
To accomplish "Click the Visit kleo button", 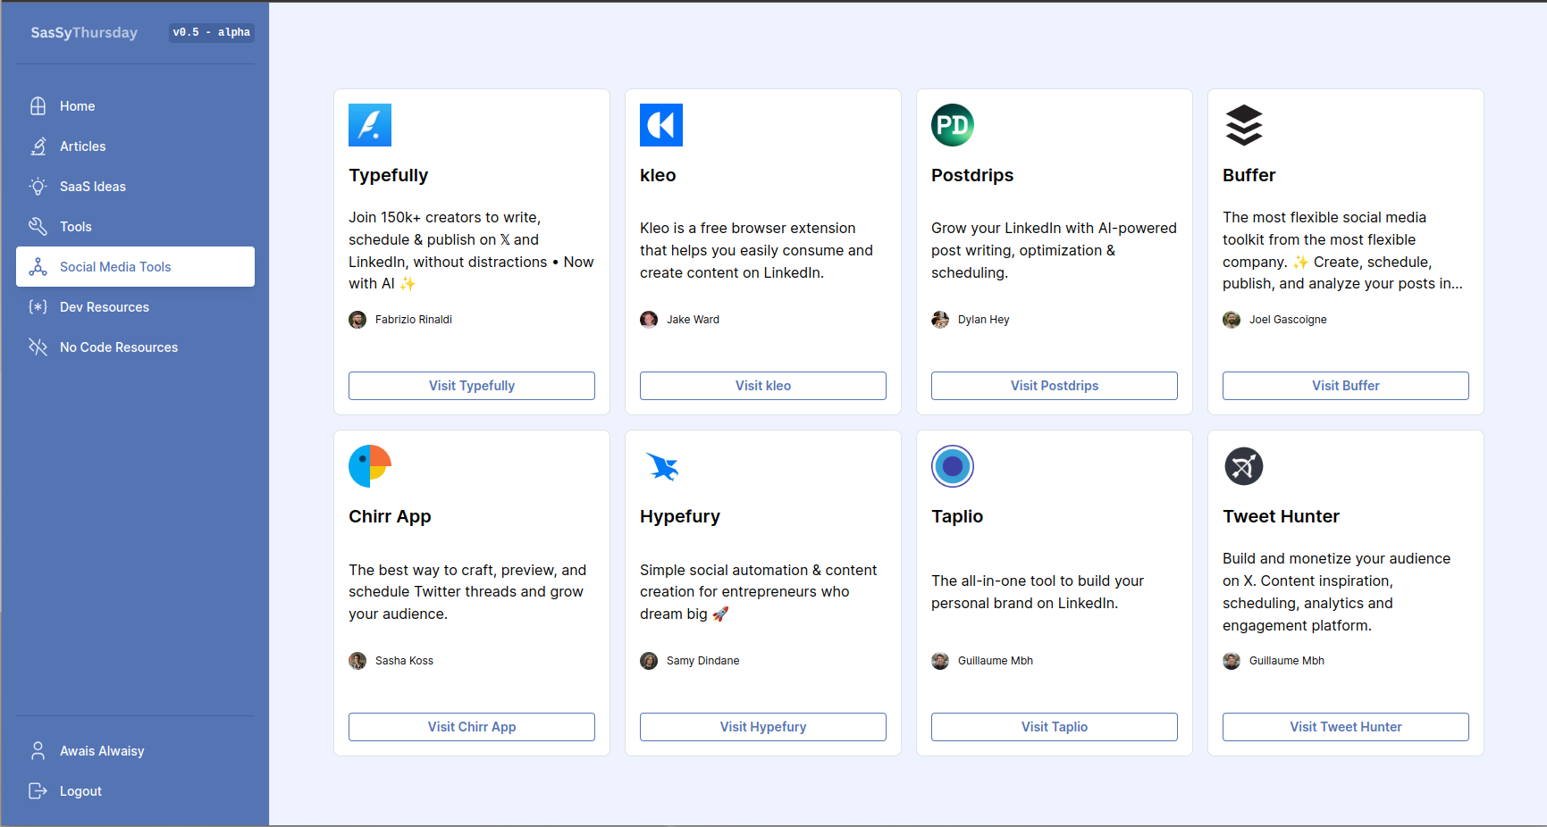I will (x=763, y=386).
